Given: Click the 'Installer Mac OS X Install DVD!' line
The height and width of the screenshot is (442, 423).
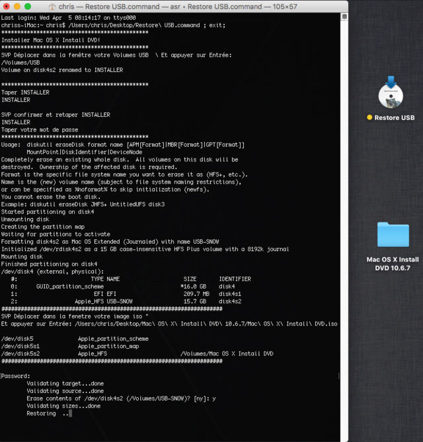Looking at the screenshot, I should coord(51,40).
